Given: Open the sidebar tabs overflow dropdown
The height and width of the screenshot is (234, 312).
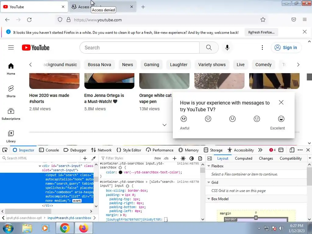Looking at the screenshot, I should point(310,158).
